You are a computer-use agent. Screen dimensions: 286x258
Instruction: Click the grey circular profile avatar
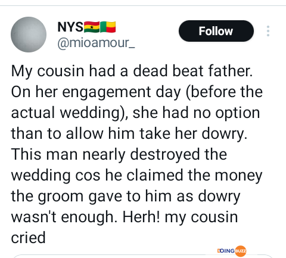pyautogui.click(x=29, y=35)
